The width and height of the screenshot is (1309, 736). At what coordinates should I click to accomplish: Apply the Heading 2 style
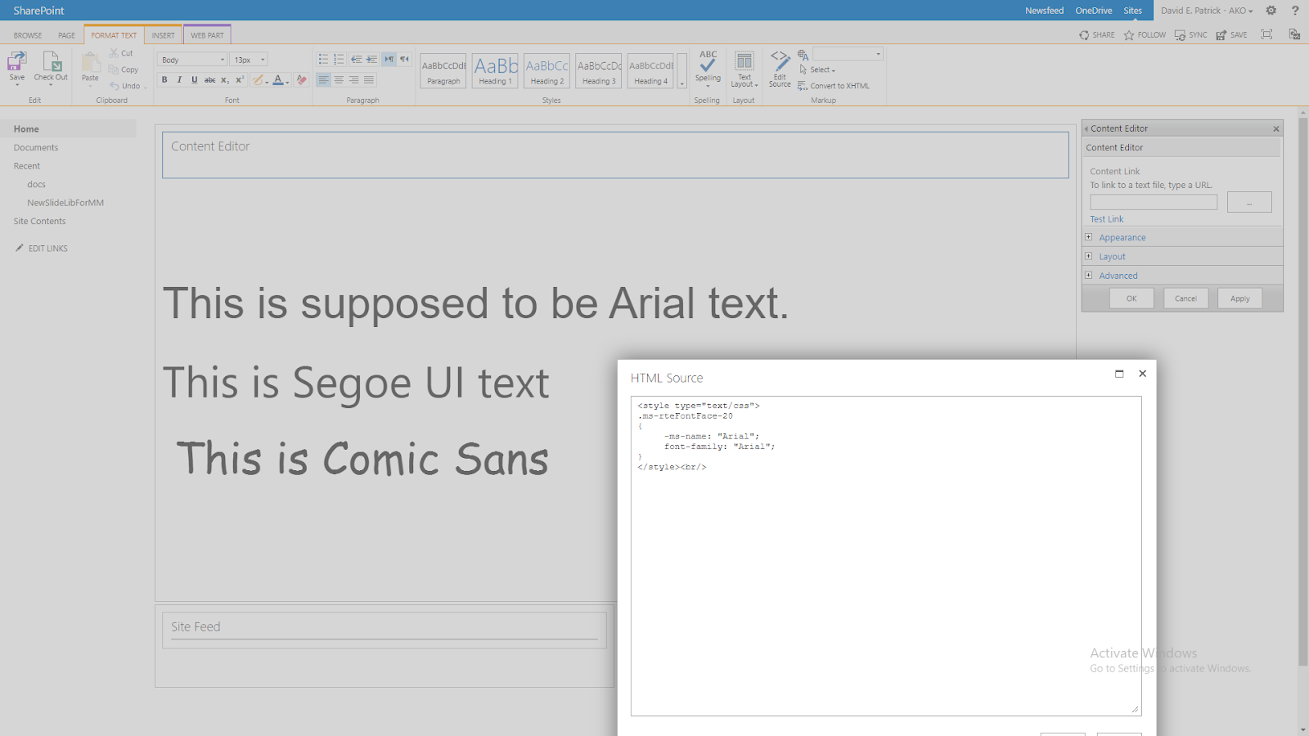[547, 70]
